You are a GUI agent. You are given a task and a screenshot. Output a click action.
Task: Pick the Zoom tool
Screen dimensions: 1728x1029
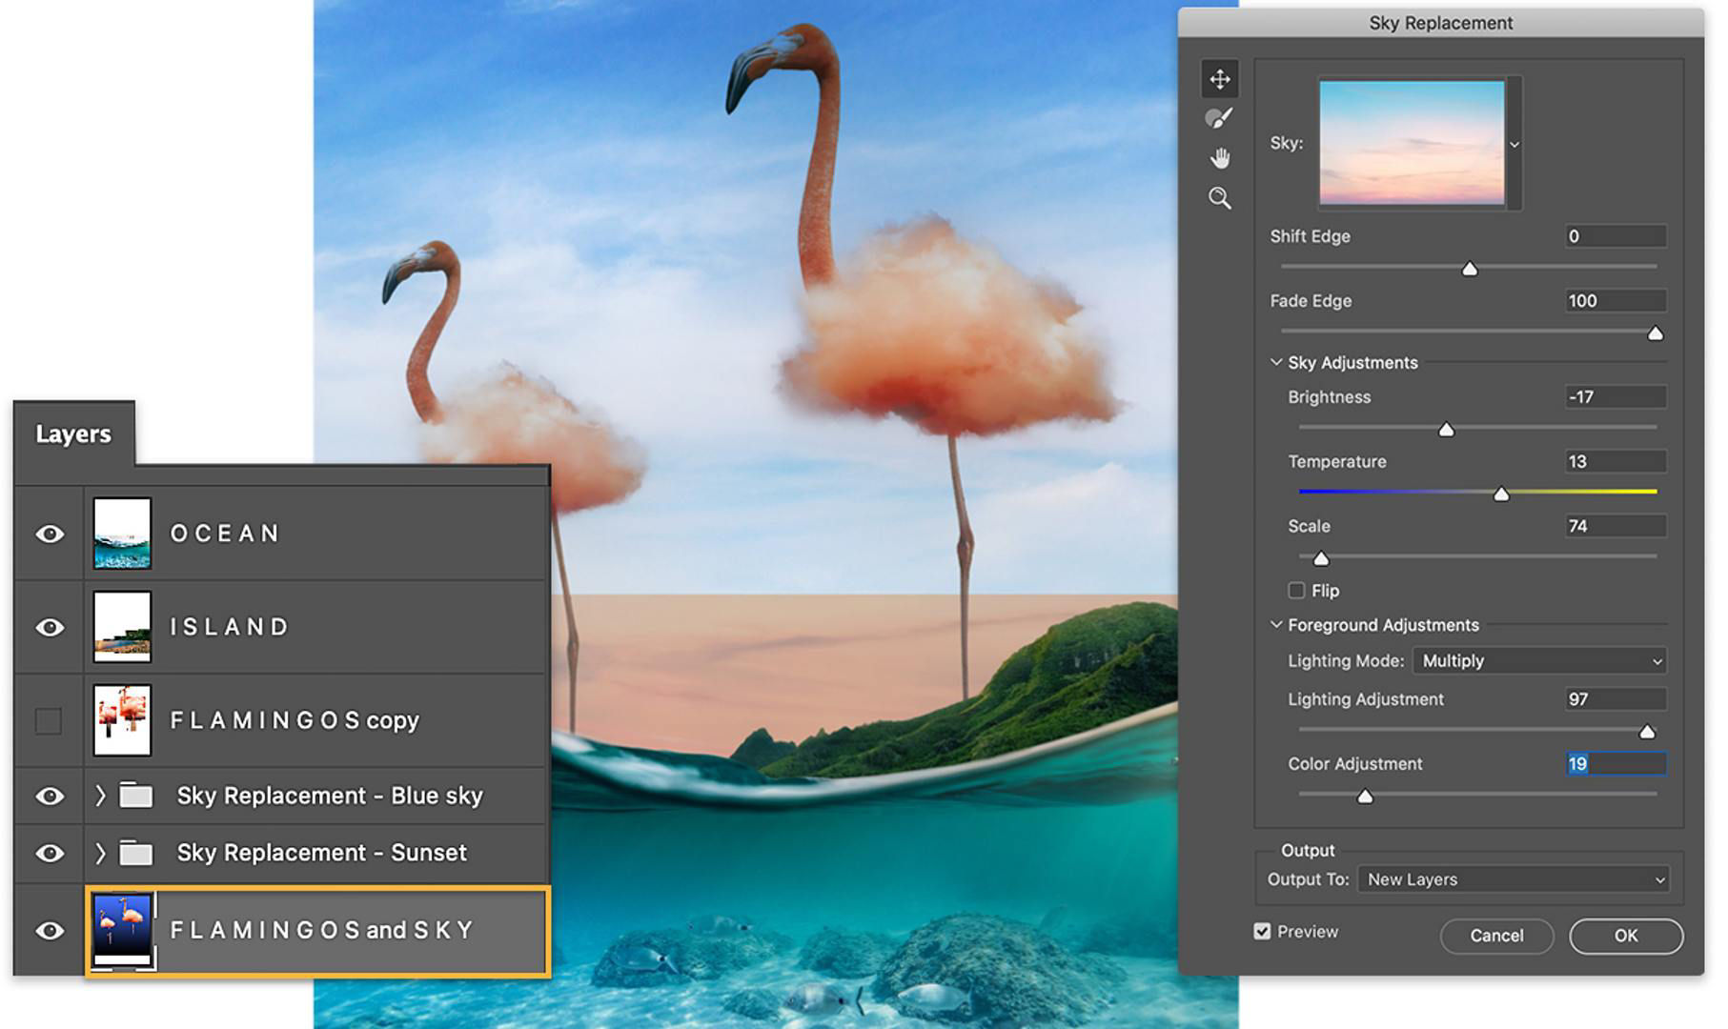pos(1221,198)
